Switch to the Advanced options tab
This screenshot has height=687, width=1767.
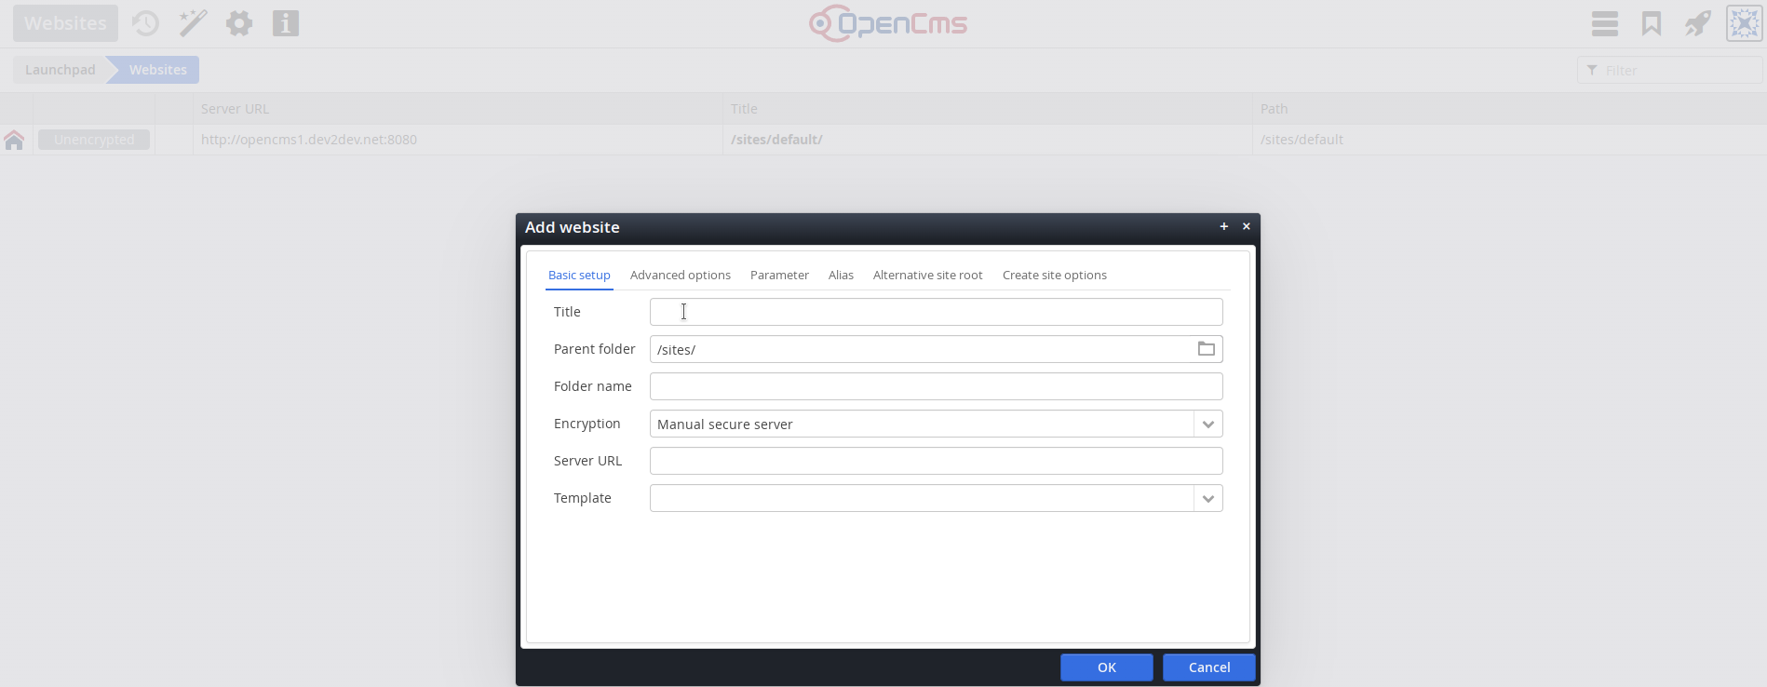tap(680, 276)
